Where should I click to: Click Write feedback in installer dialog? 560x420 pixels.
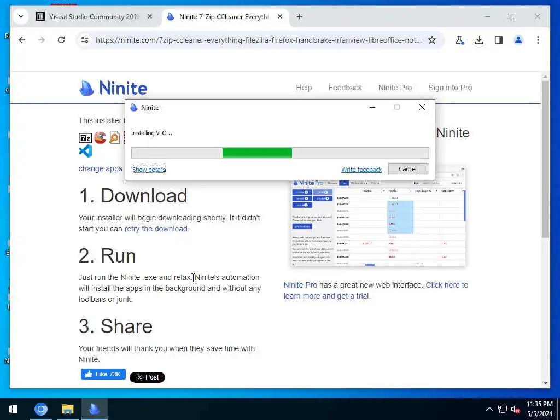coord(361,170)
